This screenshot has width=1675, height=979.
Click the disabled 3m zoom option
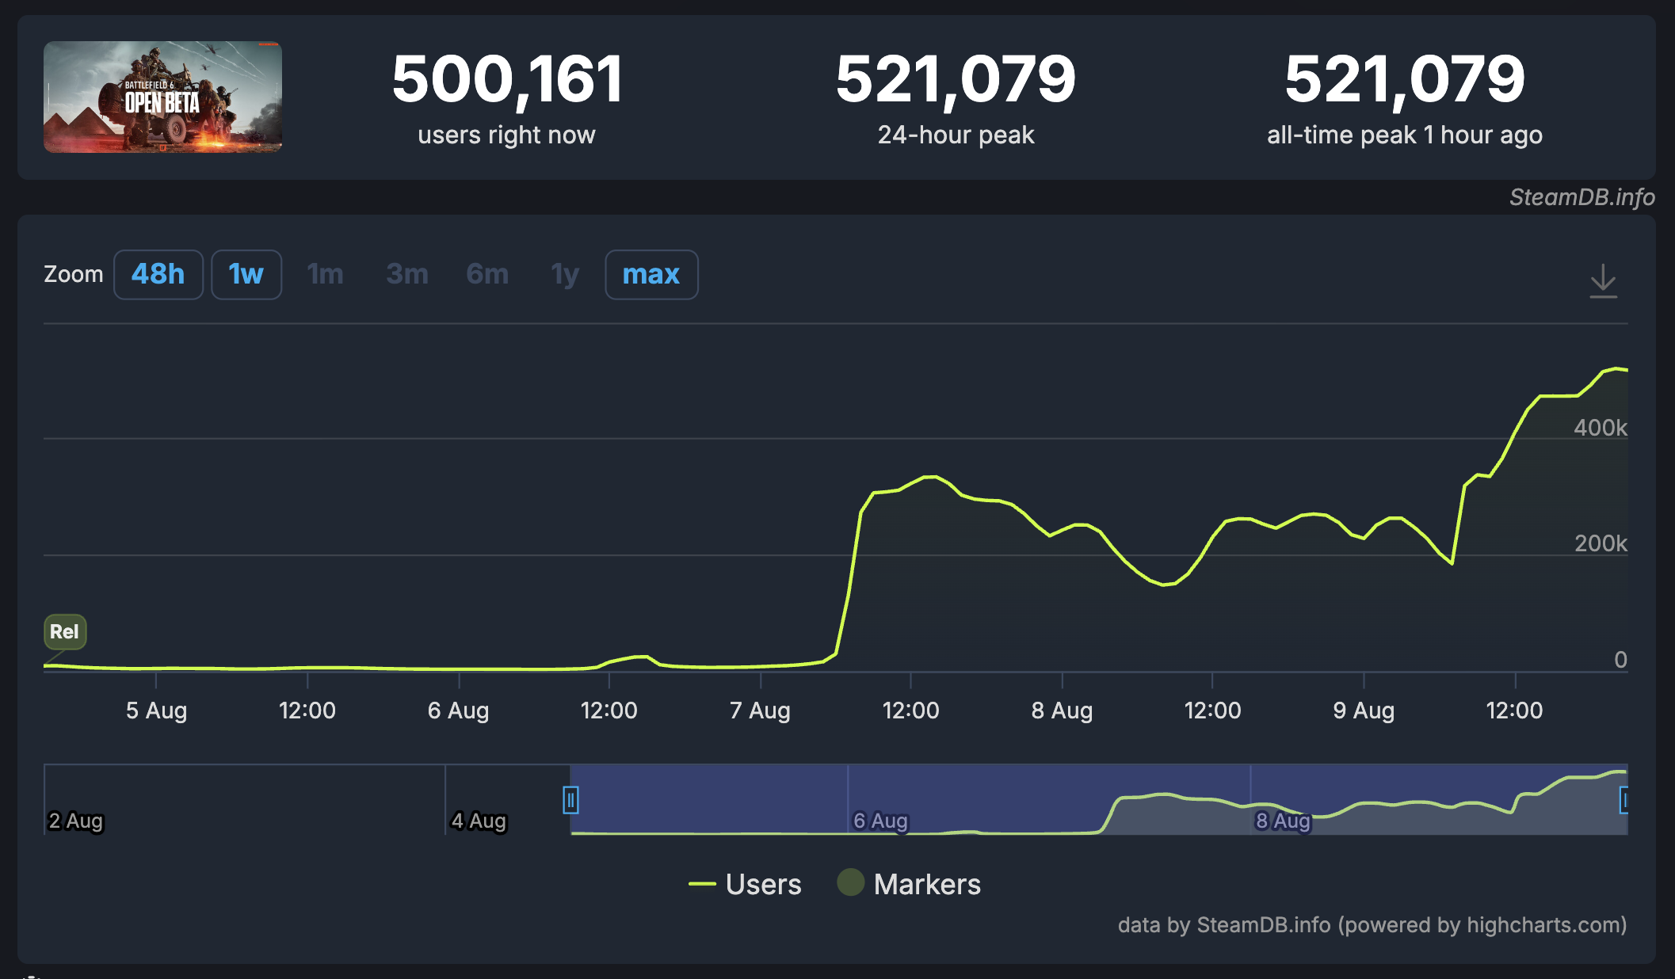pos(407,275)
